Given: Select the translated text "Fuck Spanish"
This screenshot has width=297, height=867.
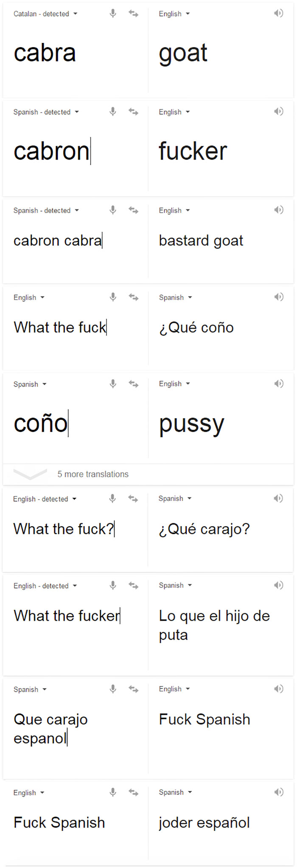Looking at the screenshot, I should tap(204, 719).
